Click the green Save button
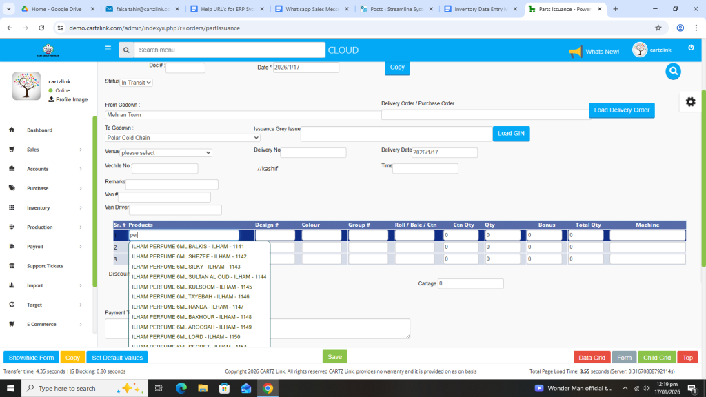706x397 pixels. (334, 357)
